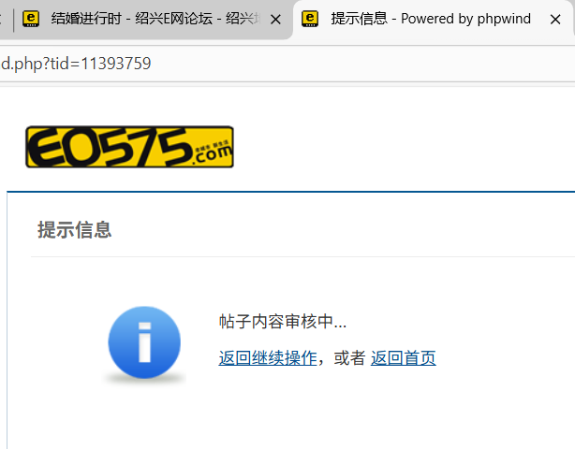Click the favicon of the 结婚进行时 tab

[x=31, y=19]
